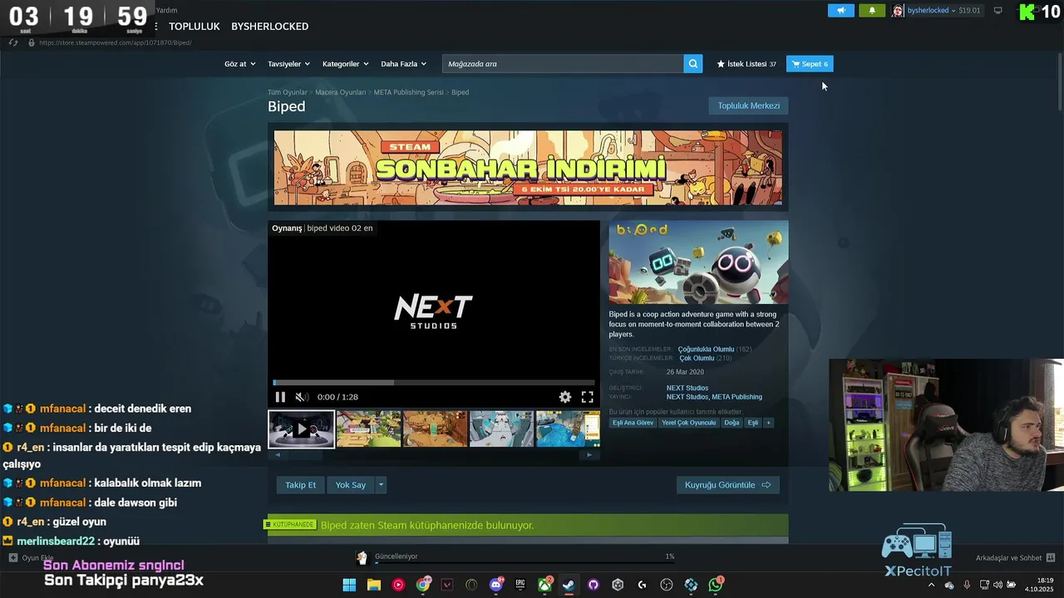Open NEXT Studios developer link
The image size is (1064, 598).
[687, 388]
